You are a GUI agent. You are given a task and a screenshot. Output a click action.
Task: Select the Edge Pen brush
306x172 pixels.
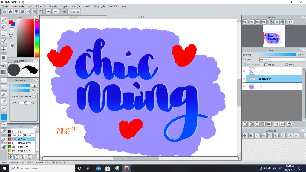coord(22,147)
